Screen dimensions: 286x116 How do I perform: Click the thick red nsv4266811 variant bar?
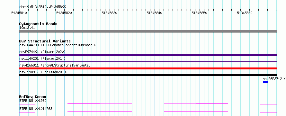[148, 68]
